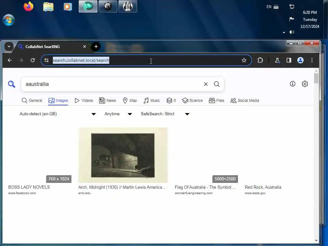Open Red Rock, Australia result

tap(263, 187)
